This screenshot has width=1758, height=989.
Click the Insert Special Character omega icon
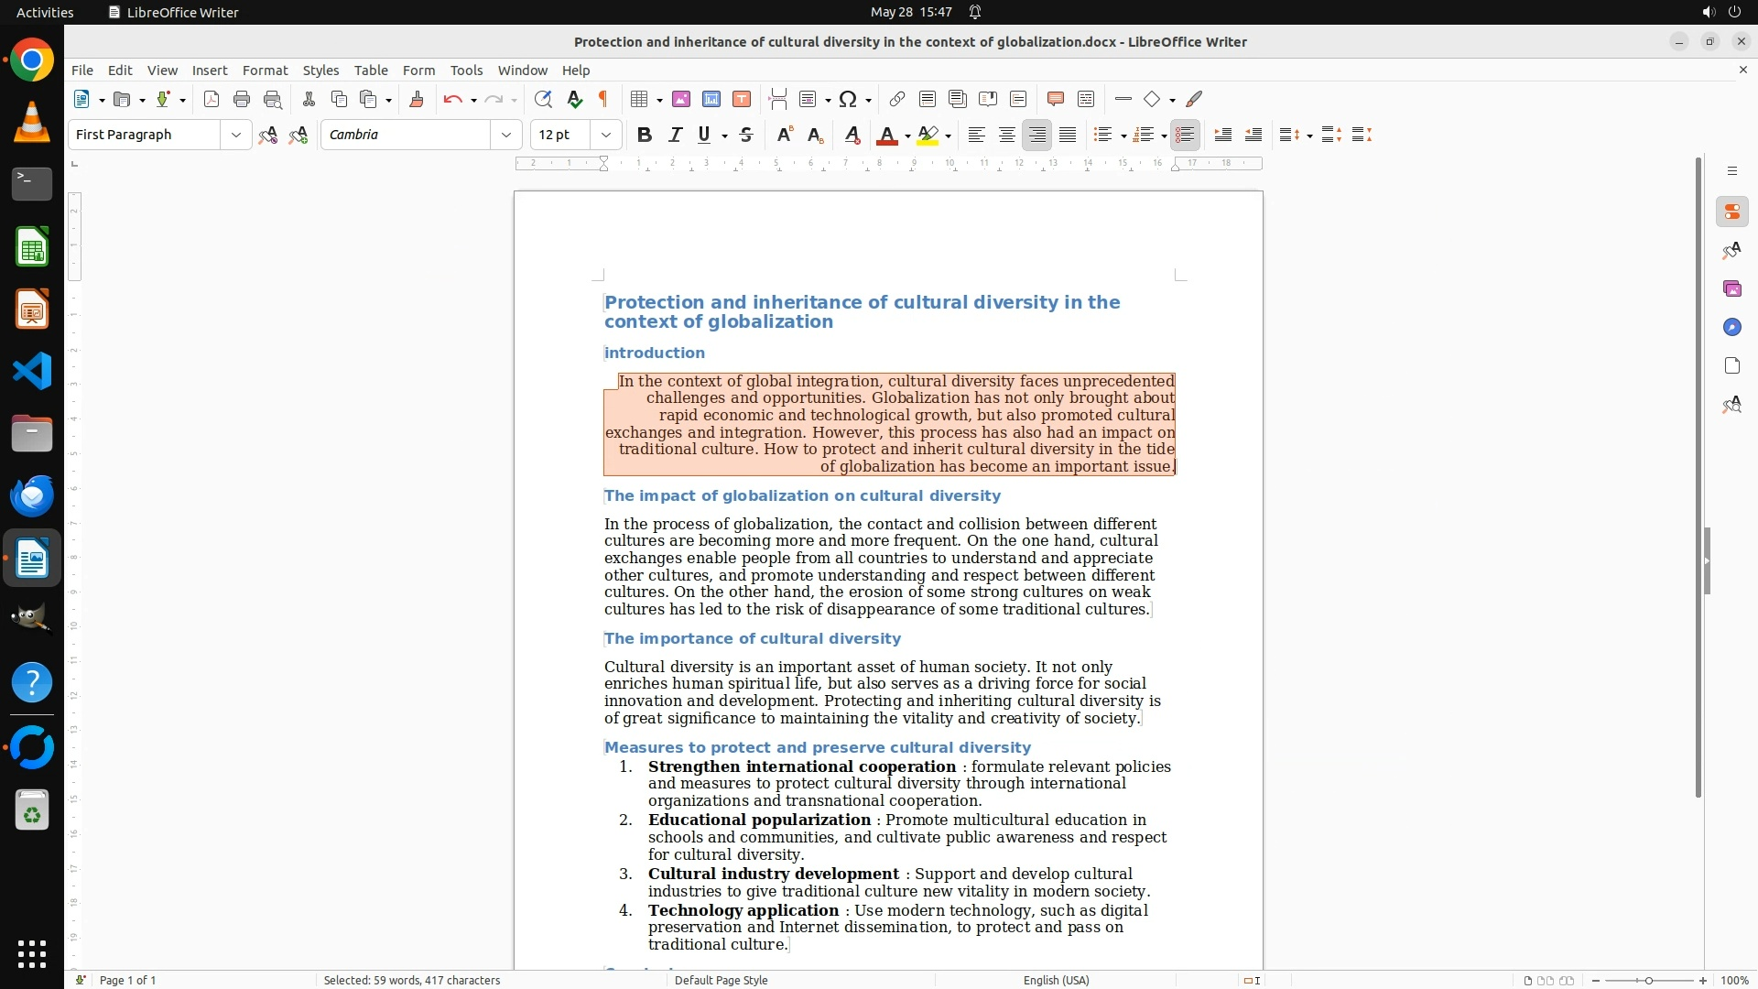(848, 99)
